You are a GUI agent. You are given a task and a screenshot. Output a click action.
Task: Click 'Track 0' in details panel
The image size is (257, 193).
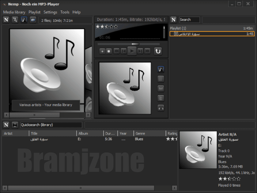(x=224, y=151)
